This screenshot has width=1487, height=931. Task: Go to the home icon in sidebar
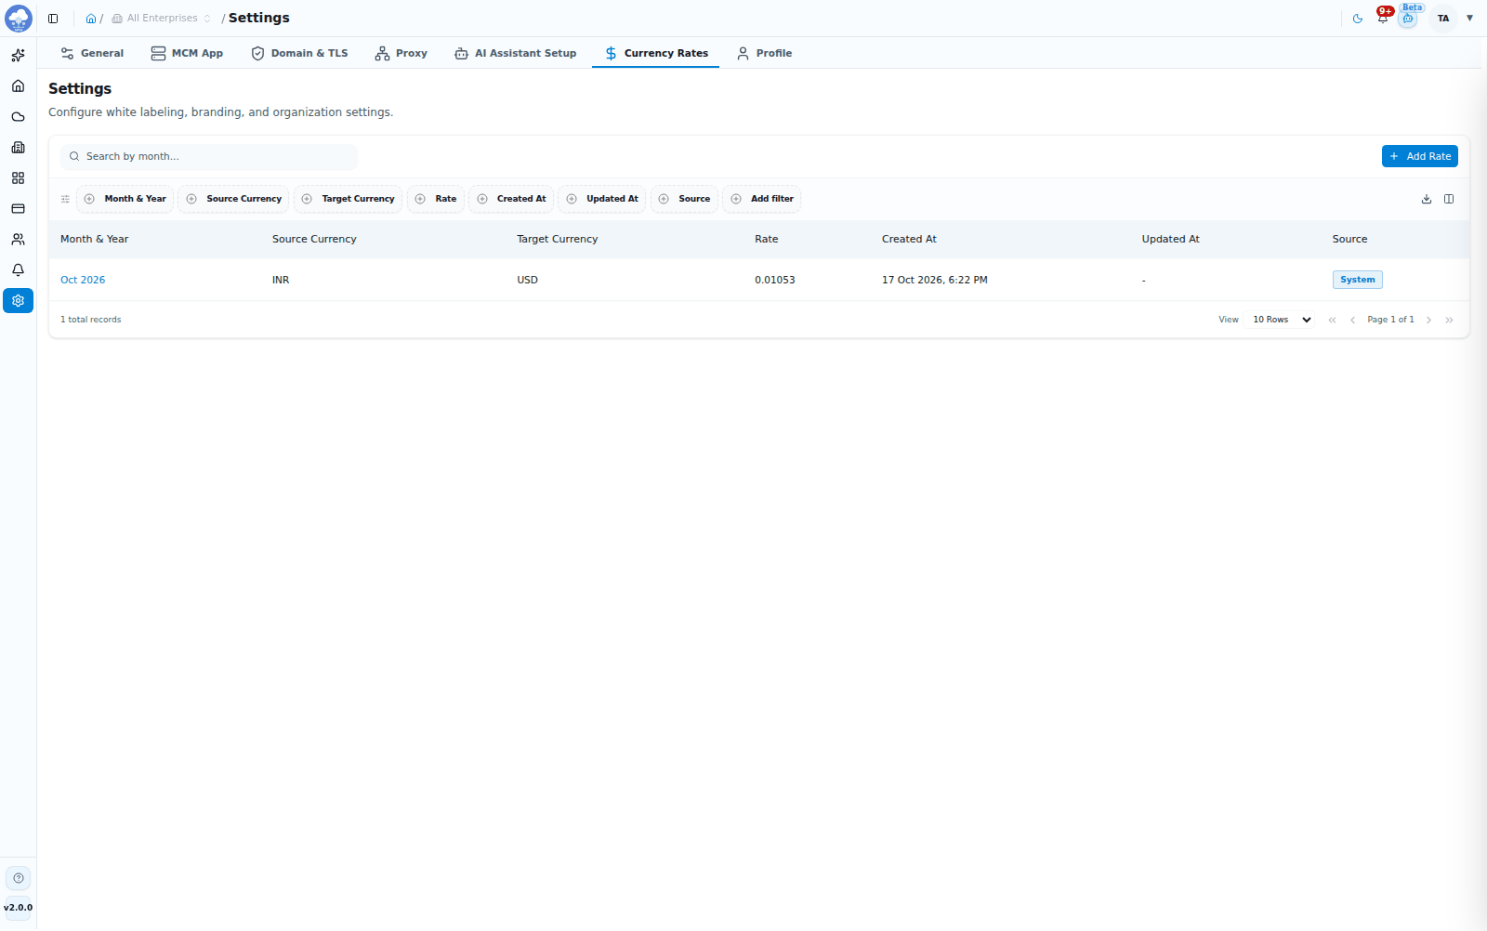(x=18, y=86)
